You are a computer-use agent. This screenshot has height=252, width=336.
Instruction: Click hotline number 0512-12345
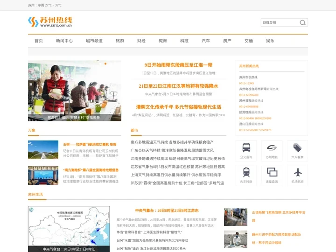[x=246, y=83]
